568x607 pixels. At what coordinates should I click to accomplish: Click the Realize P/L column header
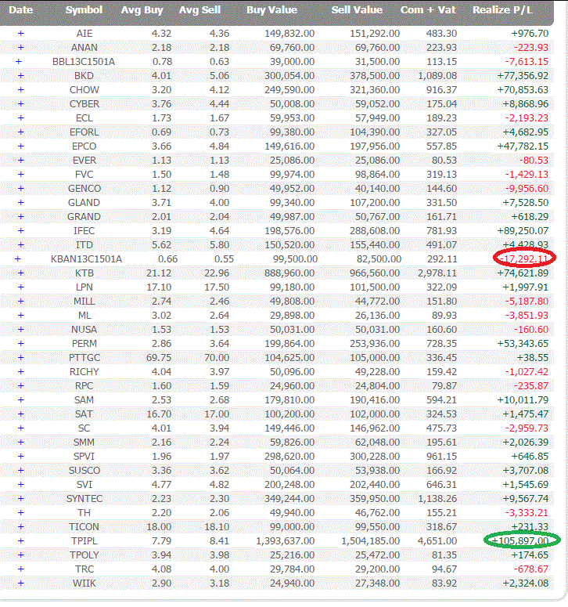pos(502,9)
